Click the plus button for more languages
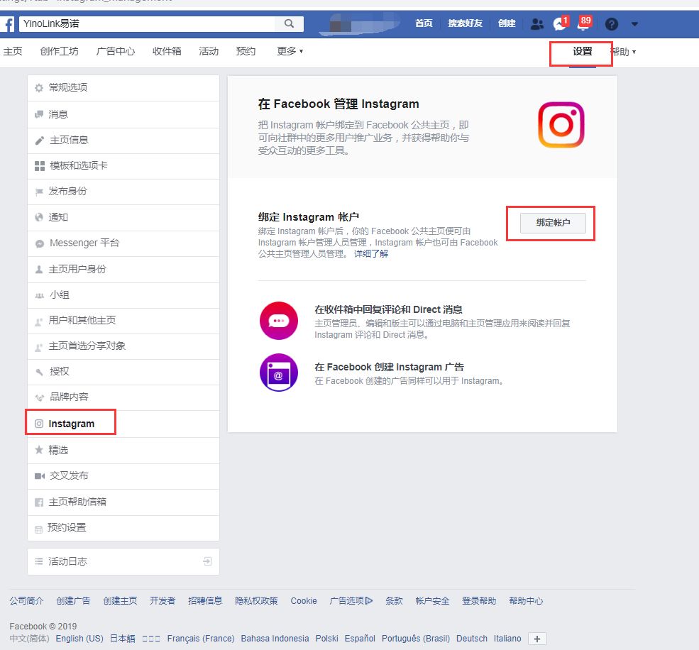Image resolution: width=699 pixels, height=650 pixels. [x=537, y=639]
